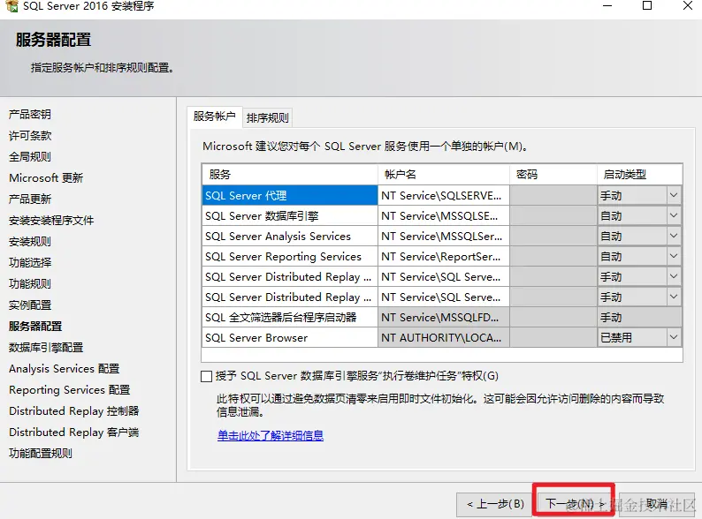Click password field for SQL Server 代理
This screenshot has width=702, height=519.
[553, 195]
